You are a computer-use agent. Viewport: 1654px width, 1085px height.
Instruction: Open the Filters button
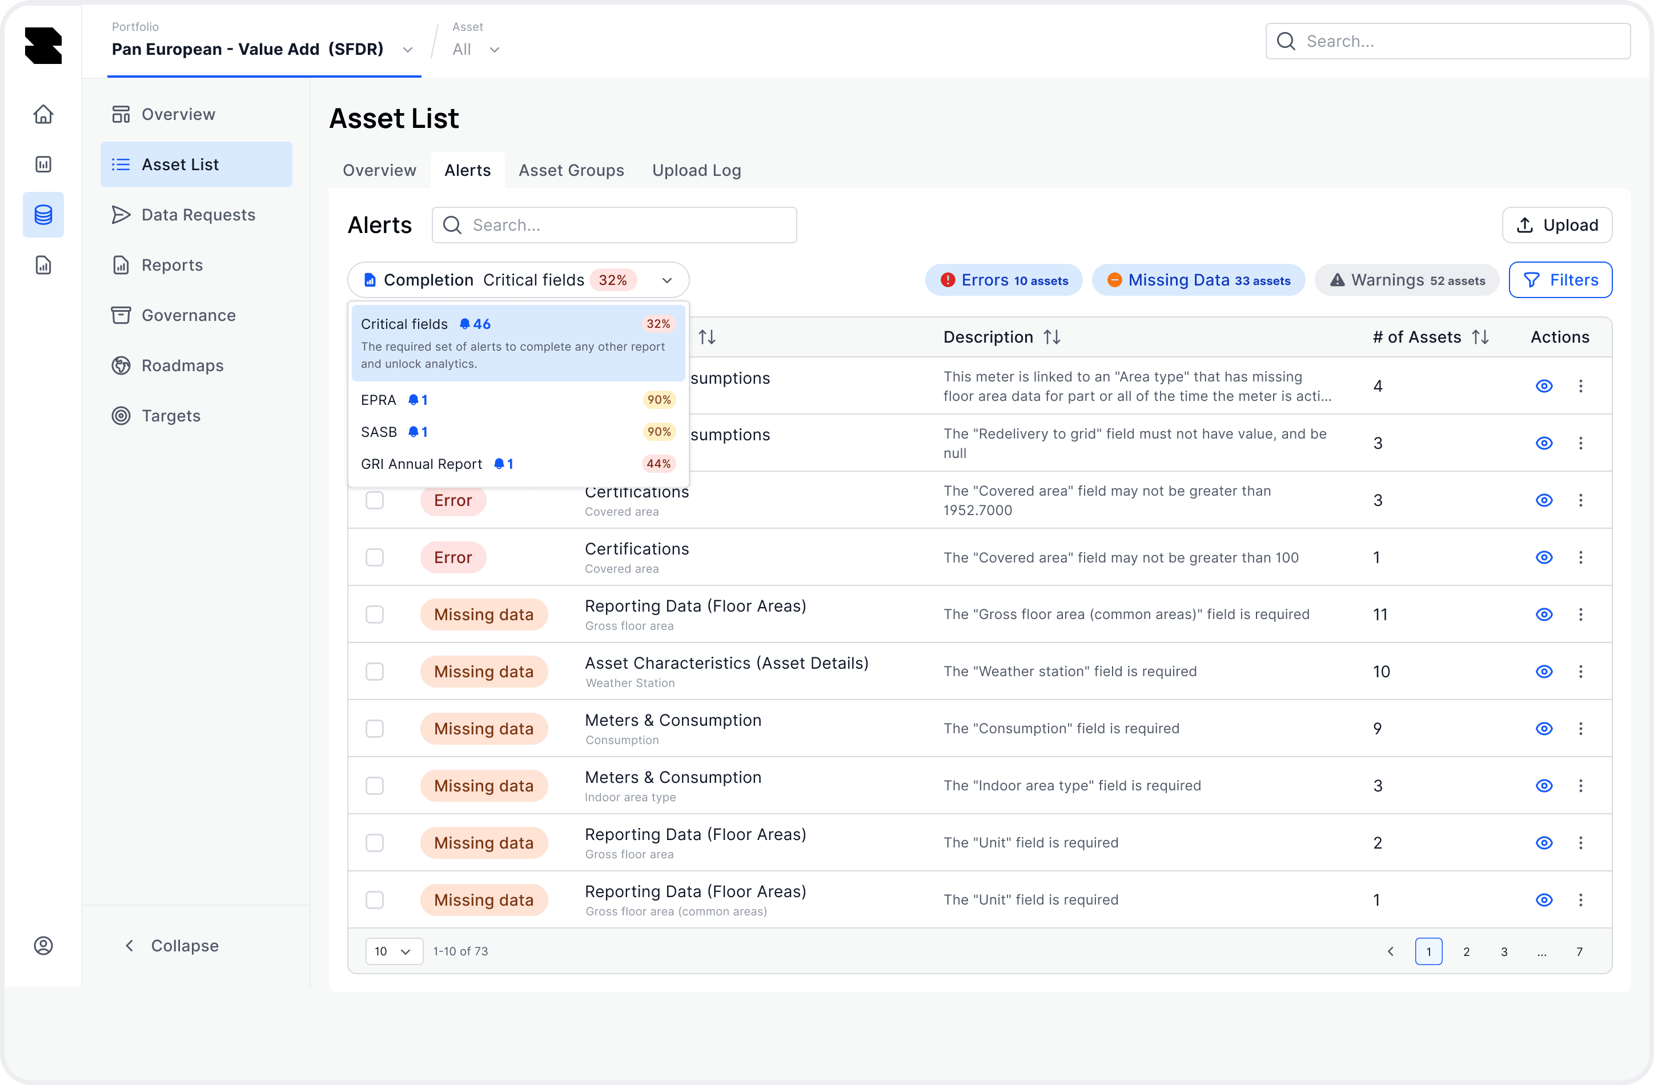[1561, 280]
